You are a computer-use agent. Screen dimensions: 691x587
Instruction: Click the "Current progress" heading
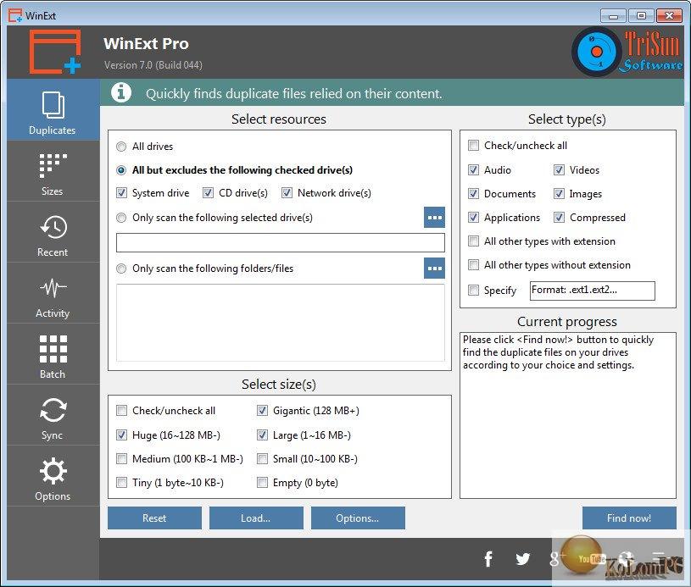pyautogui.click(x=567, y=322)
